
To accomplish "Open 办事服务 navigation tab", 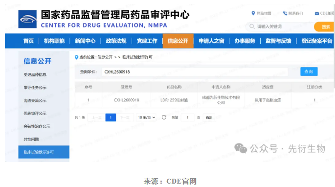I will pos(245,41).
